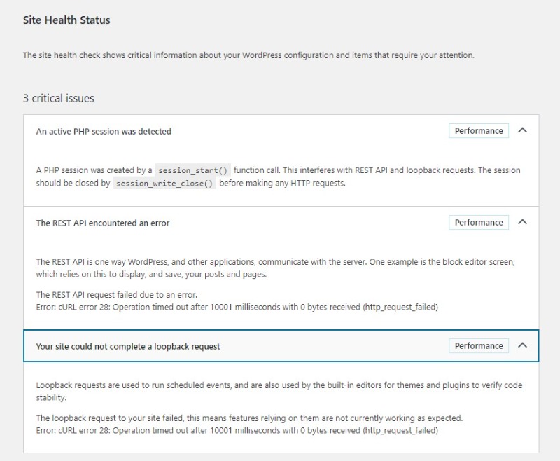560x461 pixels.
Task: Click the session_write_close() code snippet
Action: (164, 184)
